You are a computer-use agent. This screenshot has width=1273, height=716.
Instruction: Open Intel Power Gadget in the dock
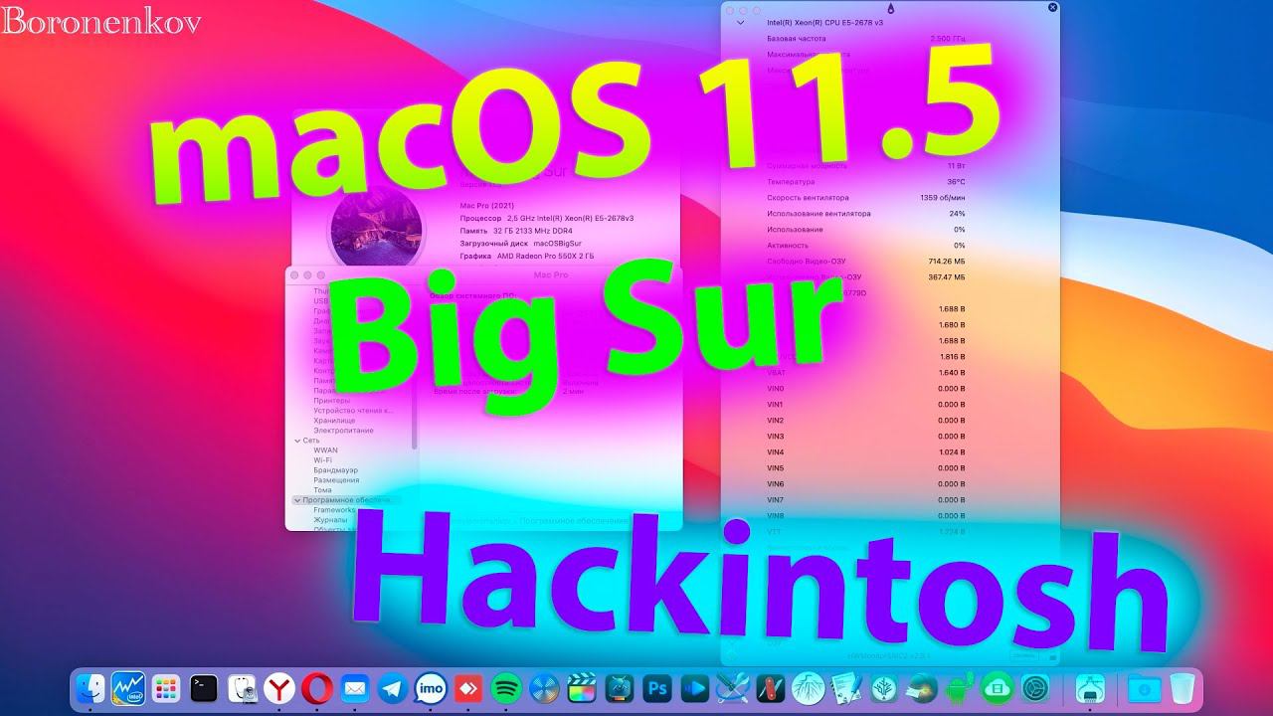pos(128,688)
